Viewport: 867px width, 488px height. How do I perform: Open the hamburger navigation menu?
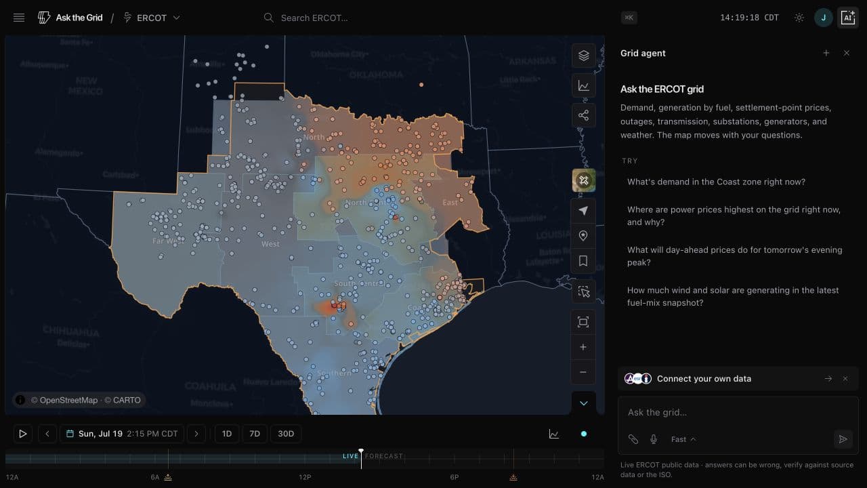(19, 18)
